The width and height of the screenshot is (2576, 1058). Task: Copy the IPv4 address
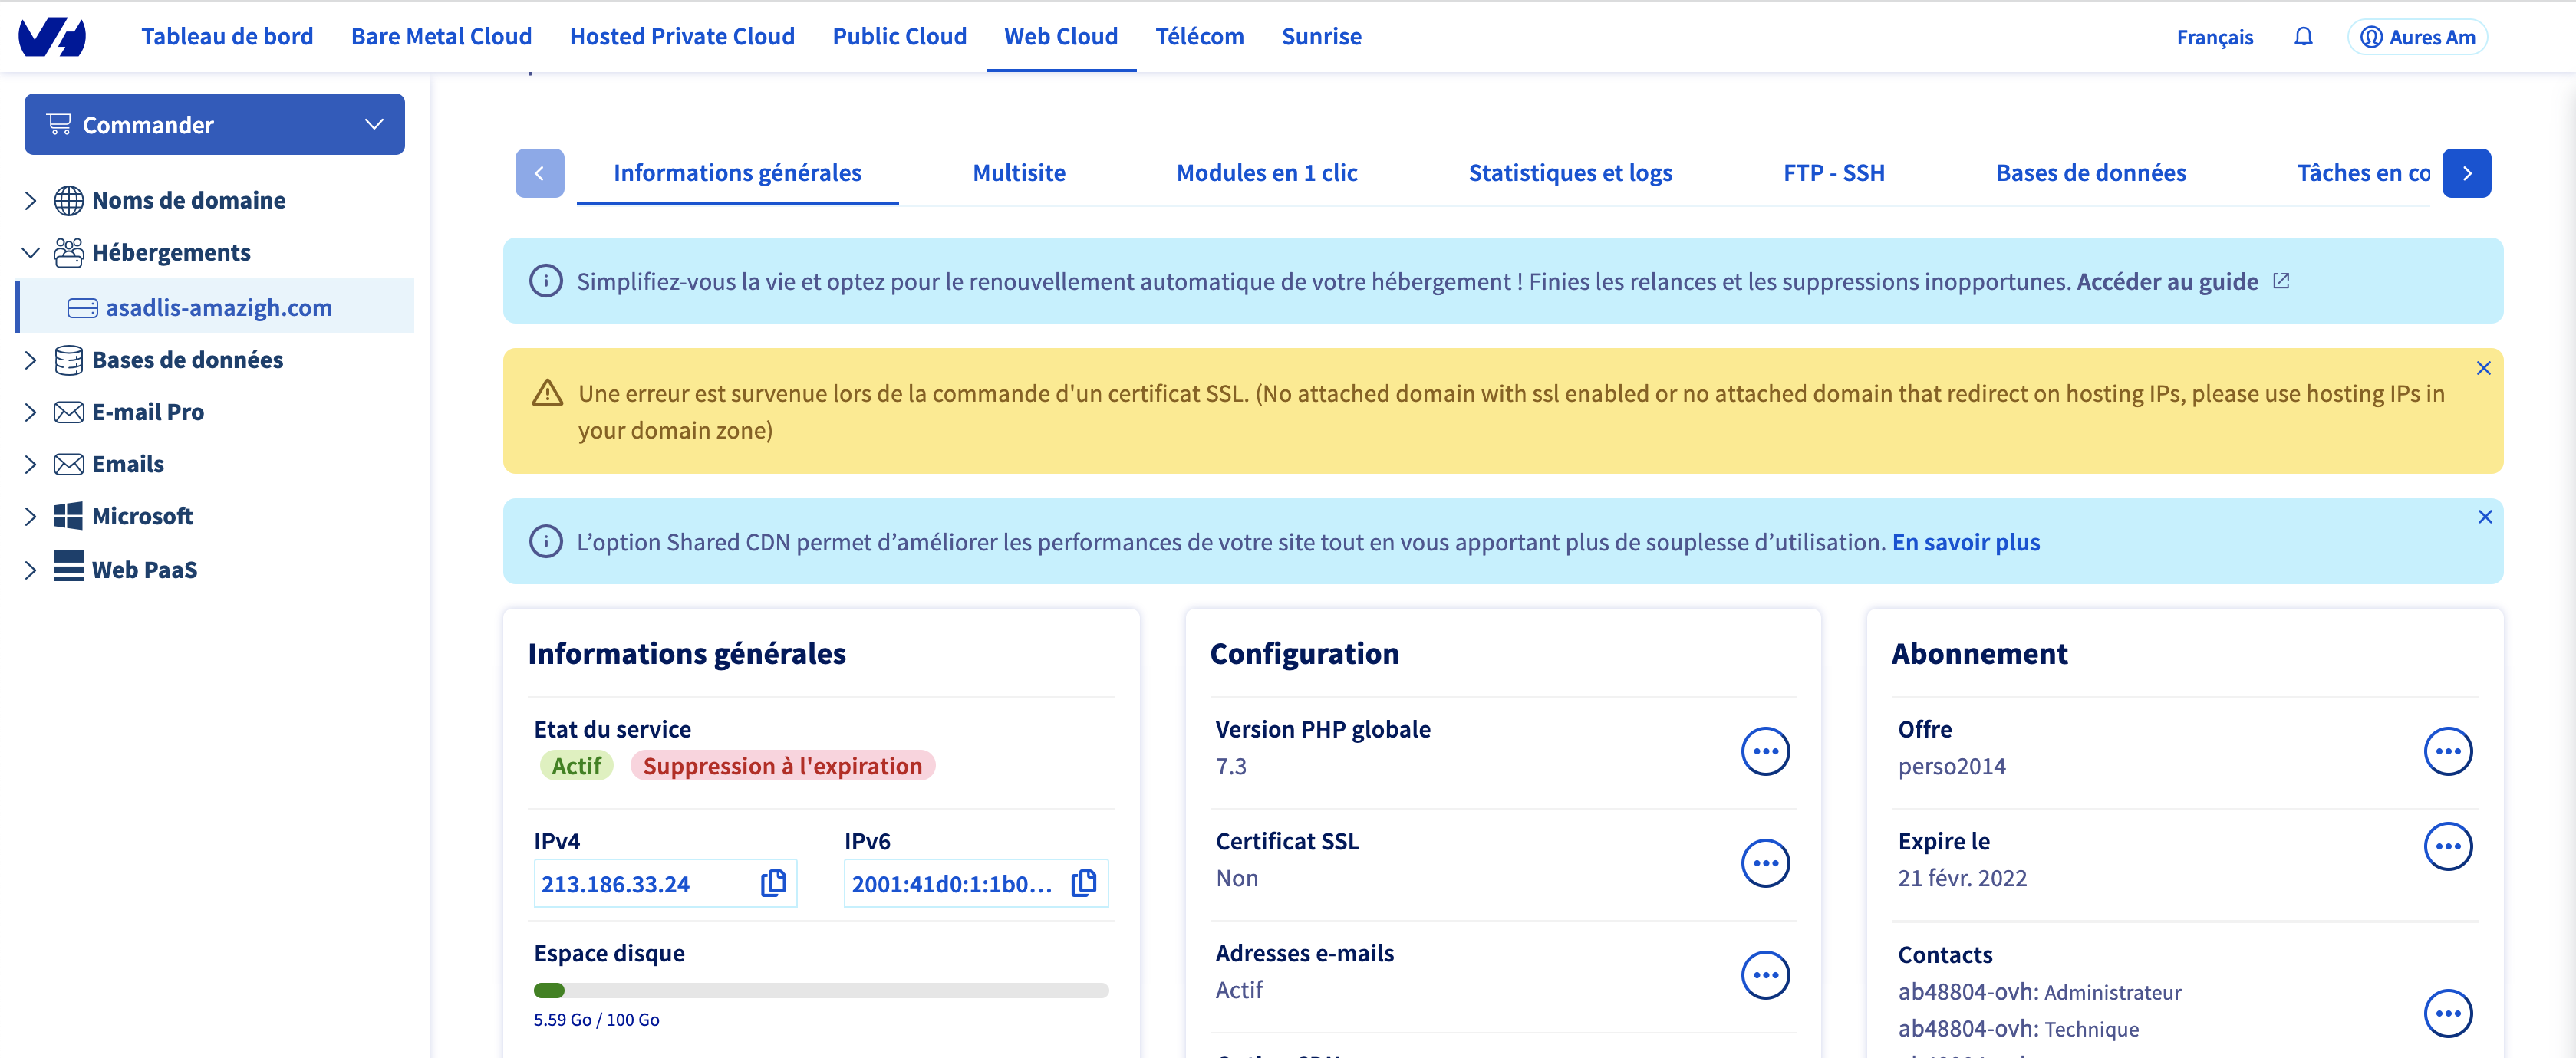pos(773,883)
